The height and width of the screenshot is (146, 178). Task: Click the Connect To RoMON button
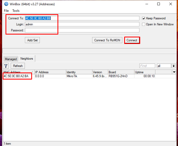tap(107, 40)
